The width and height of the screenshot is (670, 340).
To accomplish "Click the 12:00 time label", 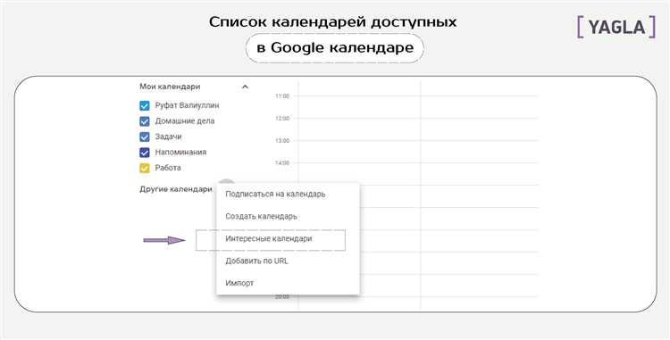I will point(282,119).
